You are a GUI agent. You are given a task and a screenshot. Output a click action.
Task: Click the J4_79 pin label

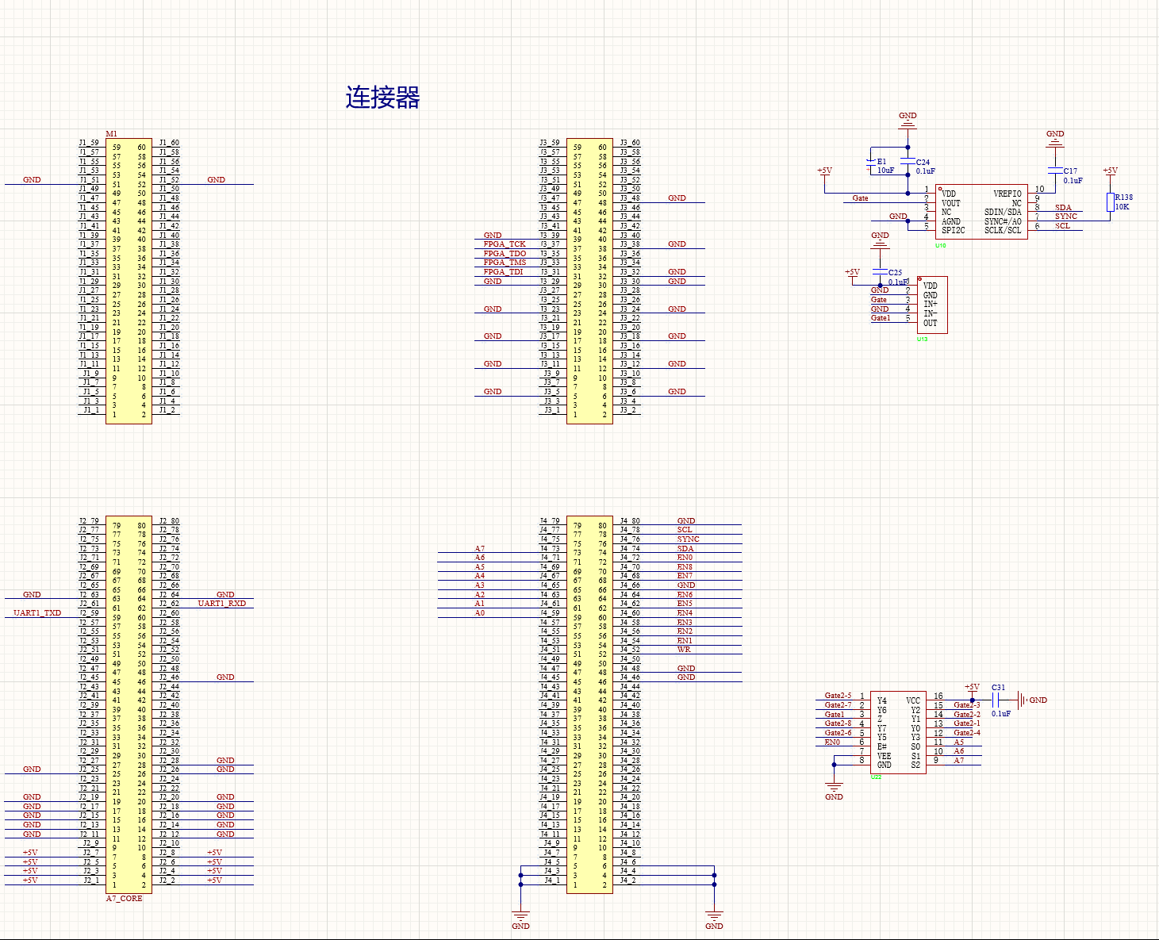pos(550,522)
